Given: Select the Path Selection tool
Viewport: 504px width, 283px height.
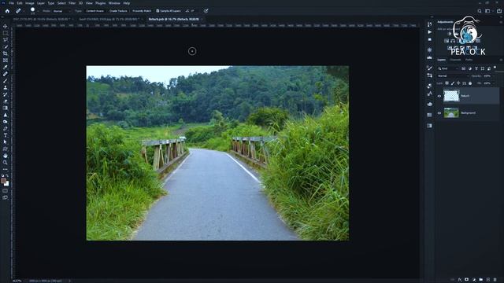Looking at the screenshot, I should pyautogui.click(x=6, y=142).
